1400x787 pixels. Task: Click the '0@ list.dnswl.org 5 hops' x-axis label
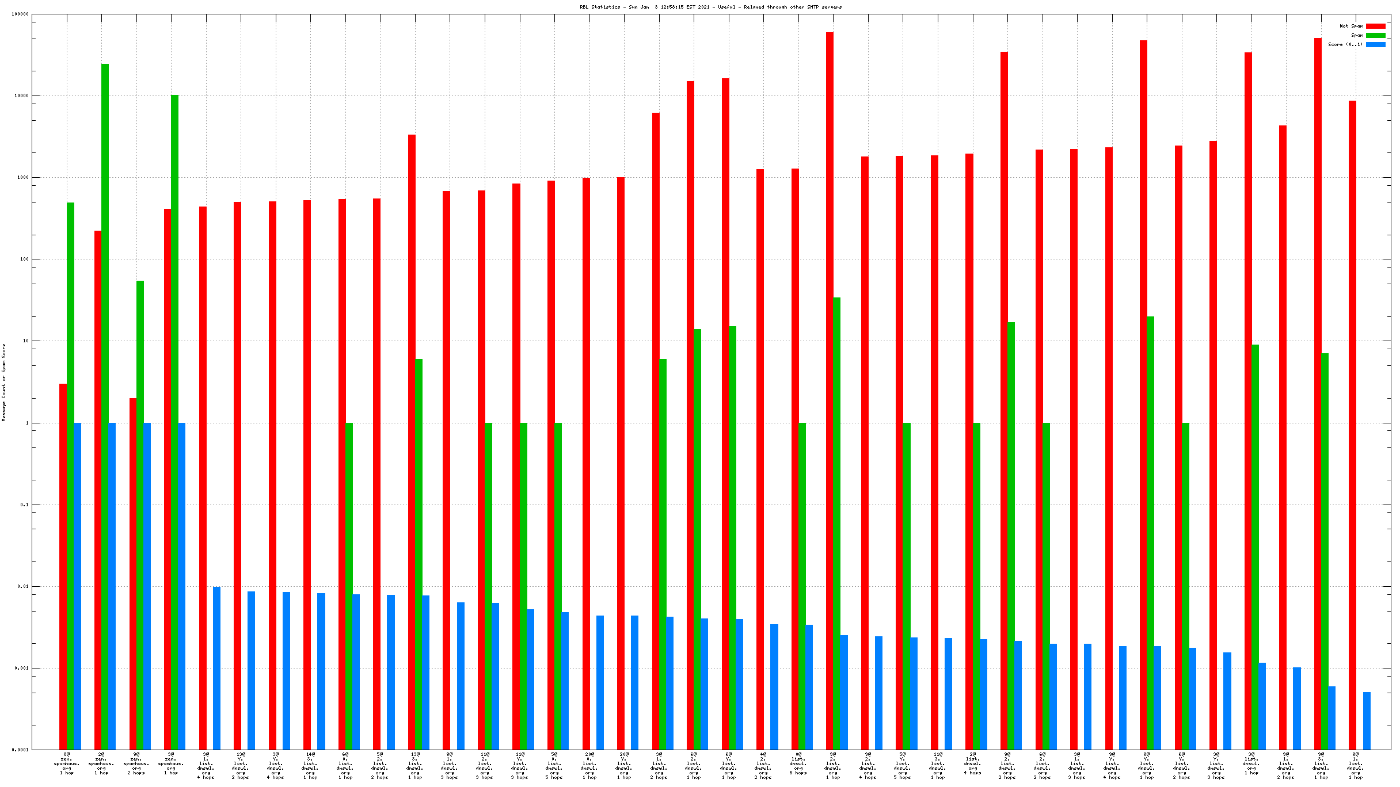click(x=798, y=763)
